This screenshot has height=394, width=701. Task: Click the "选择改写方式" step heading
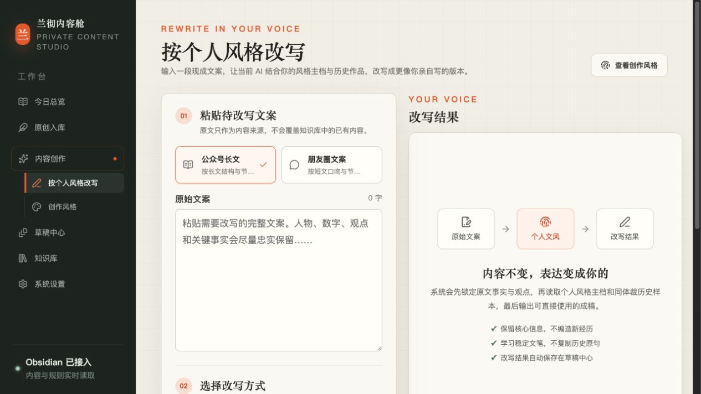[233, 386]
